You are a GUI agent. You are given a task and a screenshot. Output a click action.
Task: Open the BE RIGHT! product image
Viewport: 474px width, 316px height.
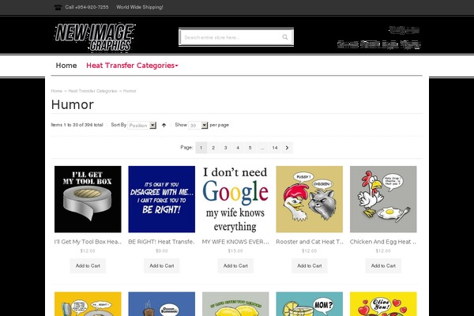pyautogui.click(x=162, y=199)
